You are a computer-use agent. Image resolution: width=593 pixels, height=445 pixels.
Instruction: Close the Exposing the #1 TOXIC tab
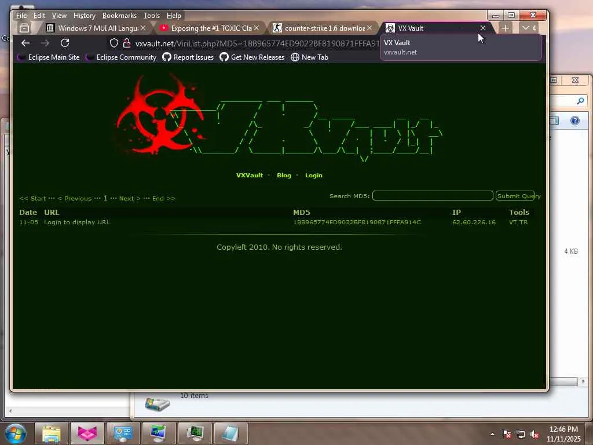point(257,28)
